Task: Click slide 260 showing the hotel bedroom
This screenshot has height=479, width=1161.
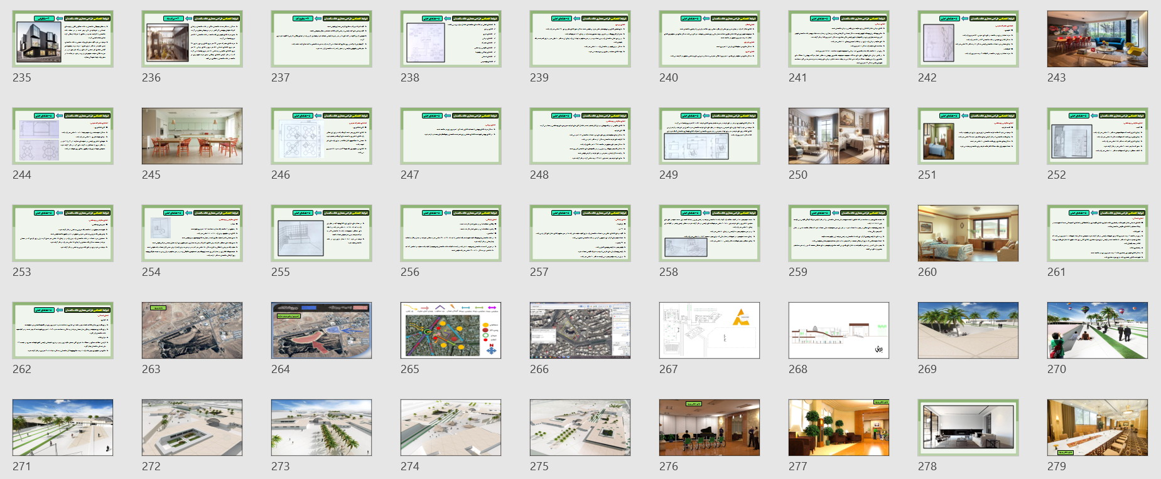Action: tap(968, 233)
